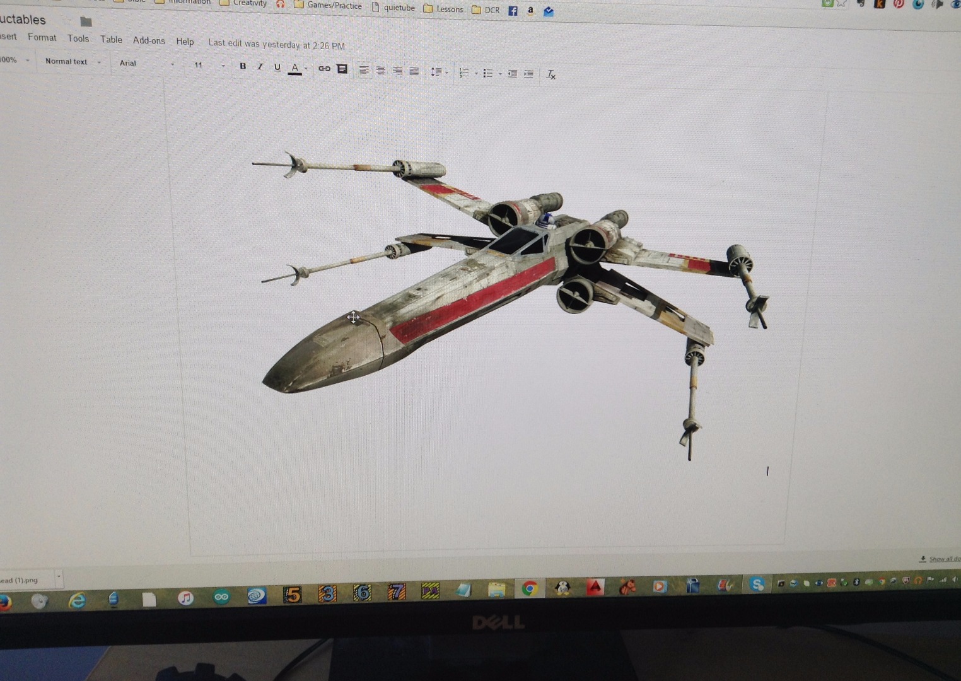
Task: Open the Help menu
Action: tap(185, 41)
